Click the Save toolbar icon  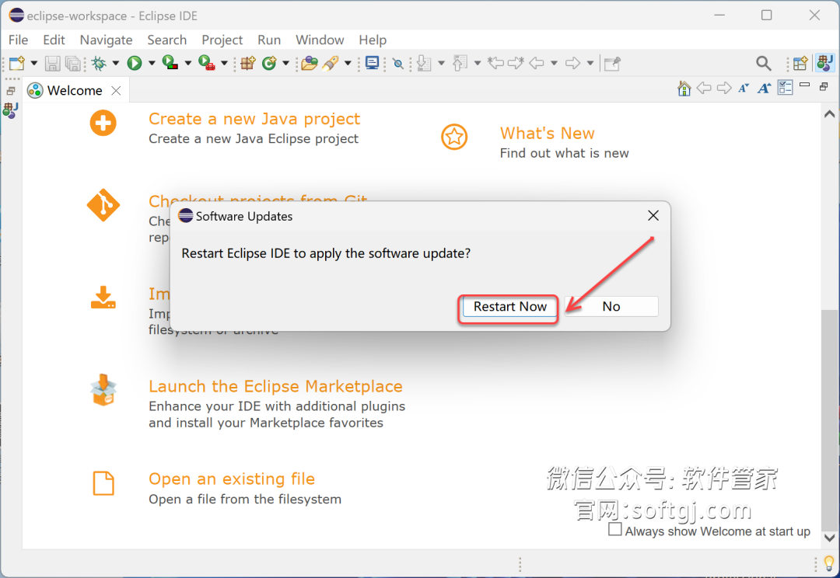[53, 63]
